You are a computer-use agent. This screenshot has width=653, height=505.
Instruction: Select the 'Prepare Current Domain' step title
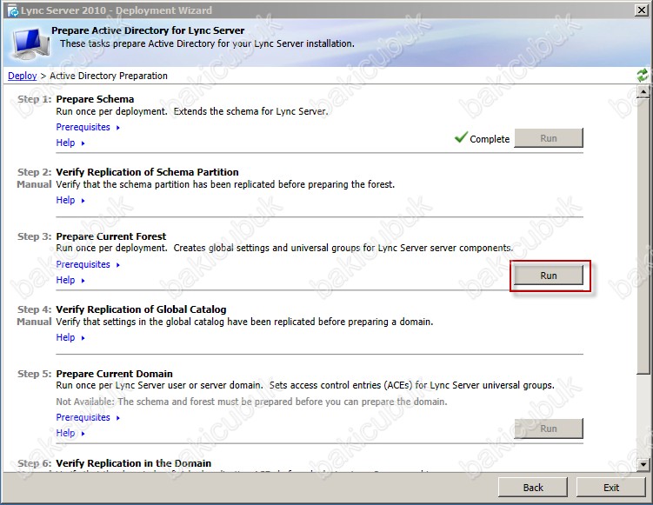(115, 374)
